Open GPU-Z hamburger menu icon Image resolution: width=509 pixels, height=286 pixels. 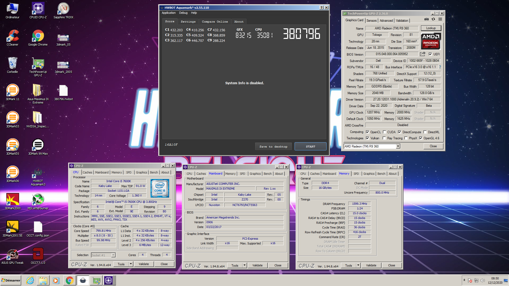[x=440, y=19]
